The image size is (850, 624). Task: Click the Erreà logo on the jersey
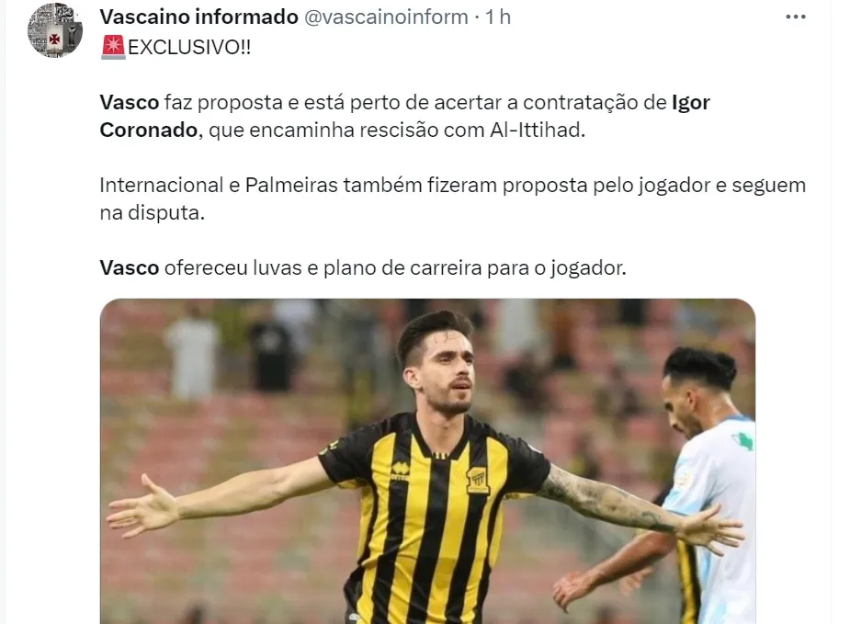coord(400,470)
